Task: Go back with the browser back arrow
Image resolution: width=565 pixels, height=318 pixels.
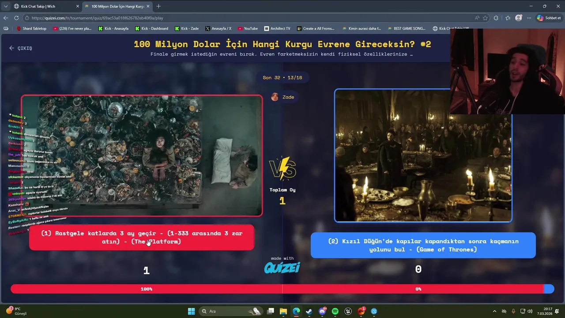Action: (6, 18)
